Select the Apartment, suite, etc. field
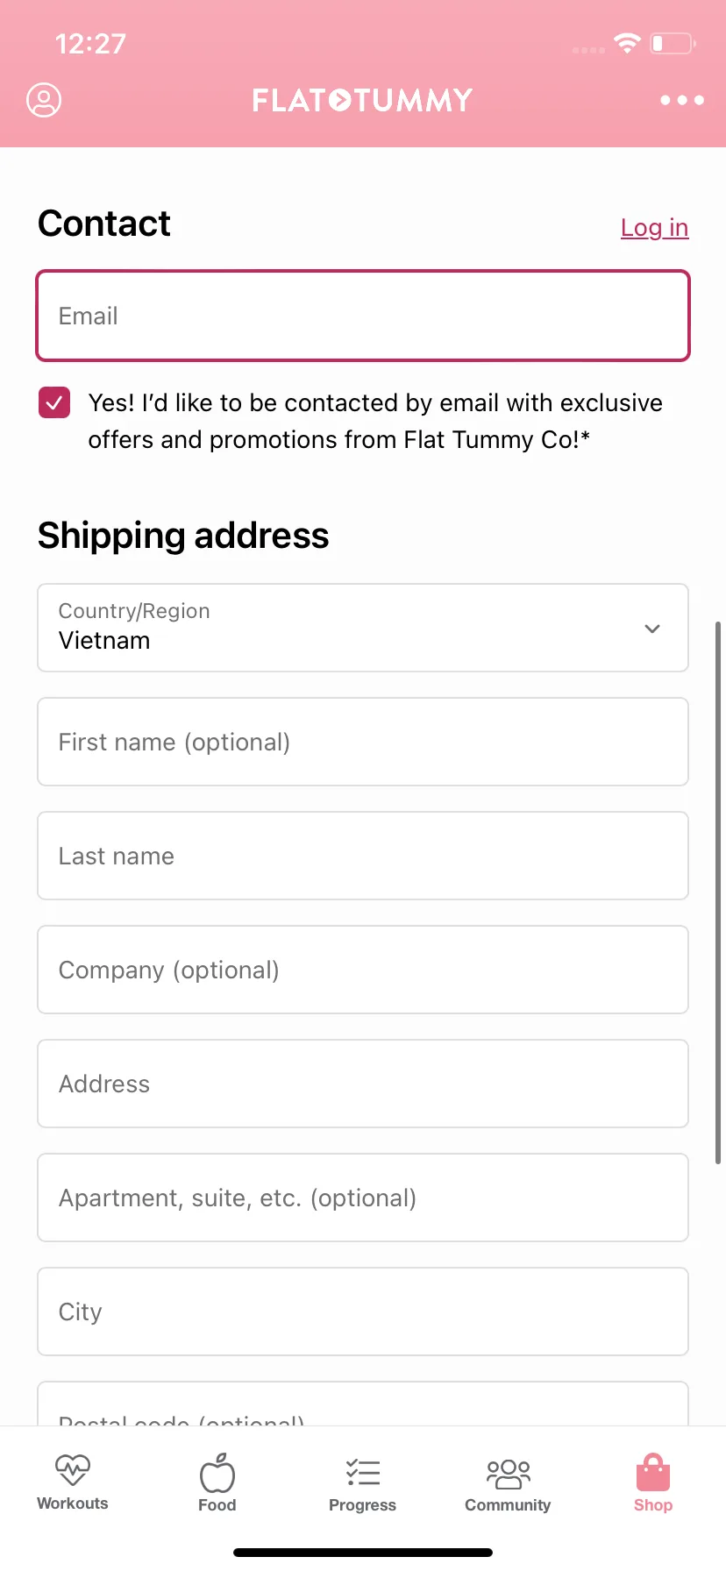The image size is (726, 1571). pos(363,1198)
